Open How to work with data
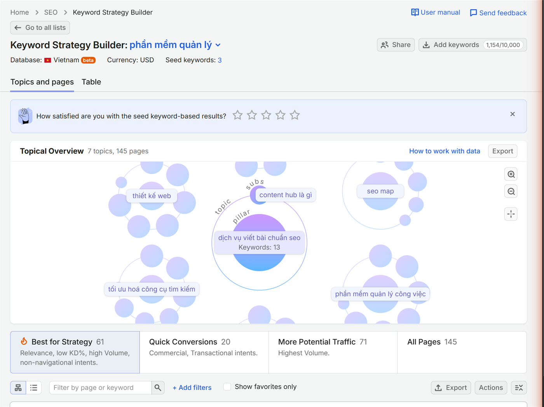Screen dimensions: 544x407 pyautogui.click(x=445, y=151)
